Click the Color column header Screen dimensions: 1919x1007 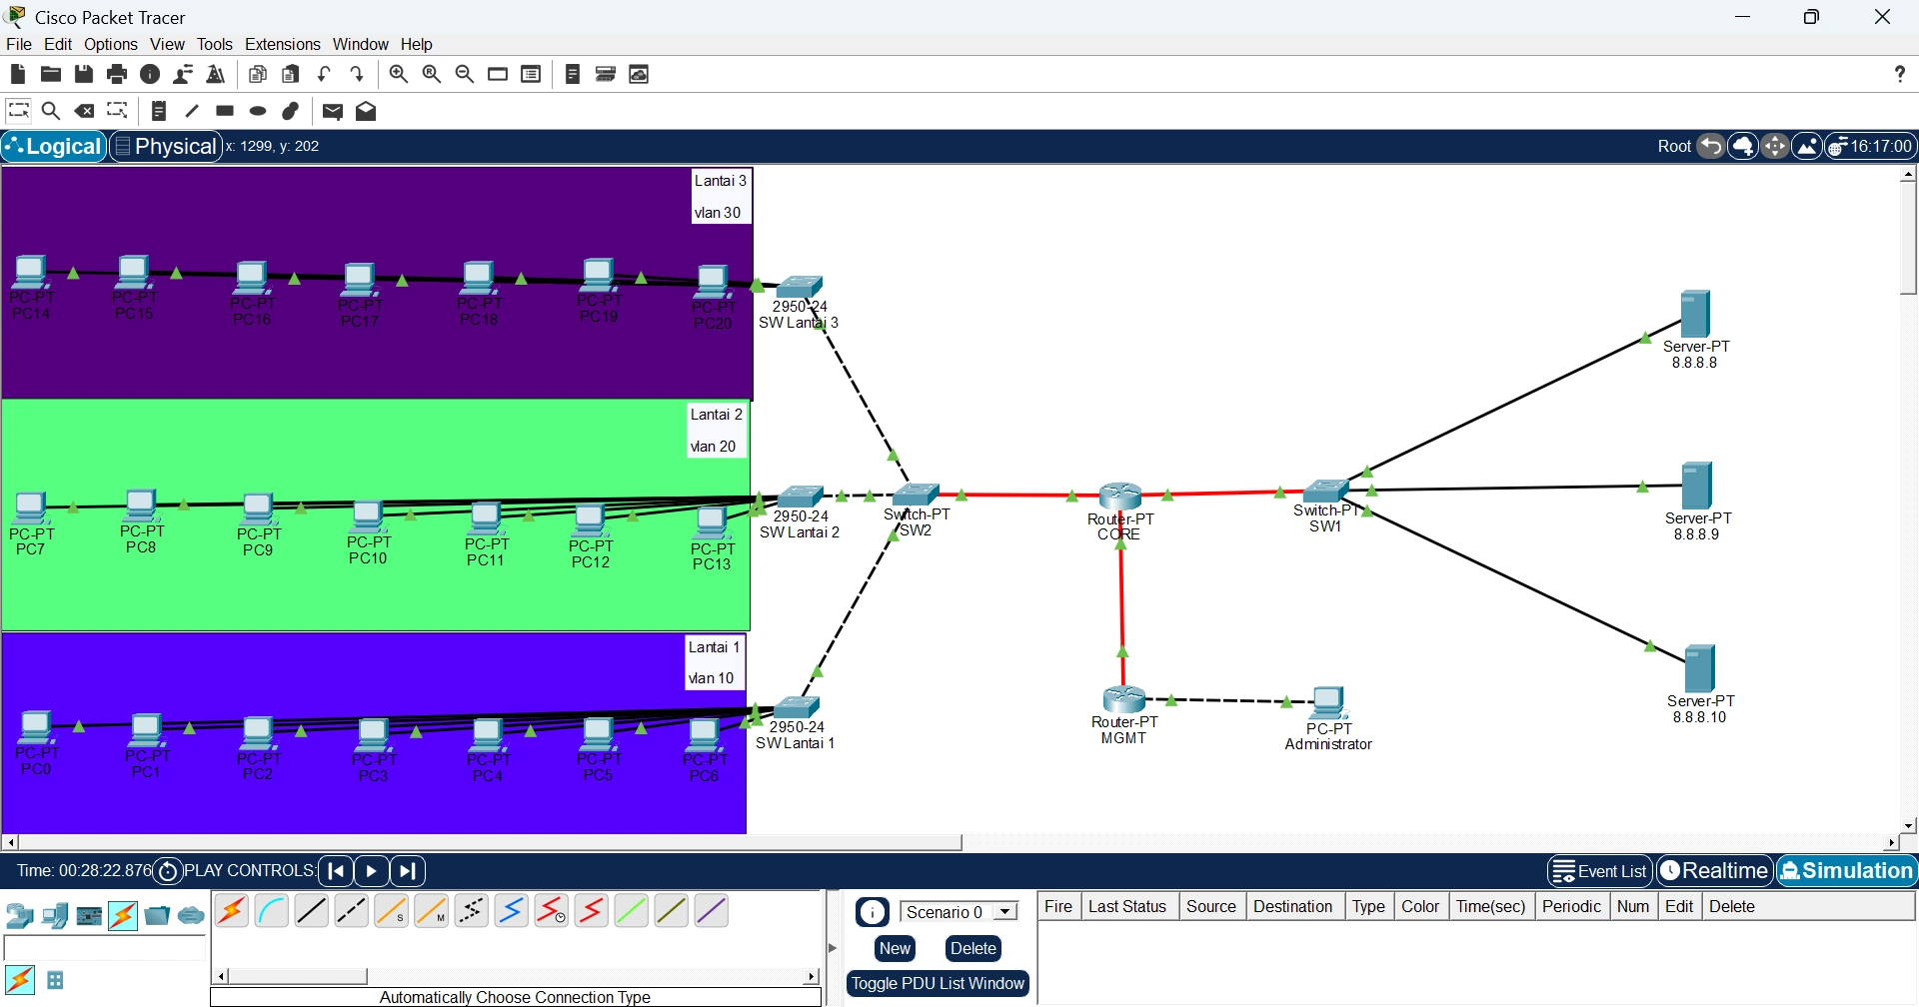point(1420,906)
